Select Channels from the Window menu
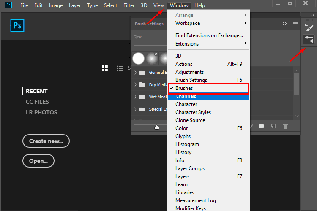The width and height of the screenshot is (317, 211). pos(186,96)
